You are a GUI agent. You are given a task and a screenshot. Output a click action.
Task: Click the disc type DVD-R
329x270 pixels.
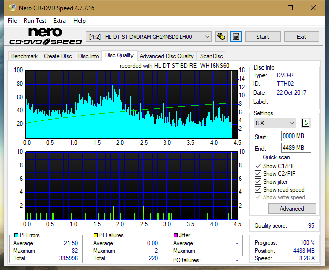pos(285,75)
